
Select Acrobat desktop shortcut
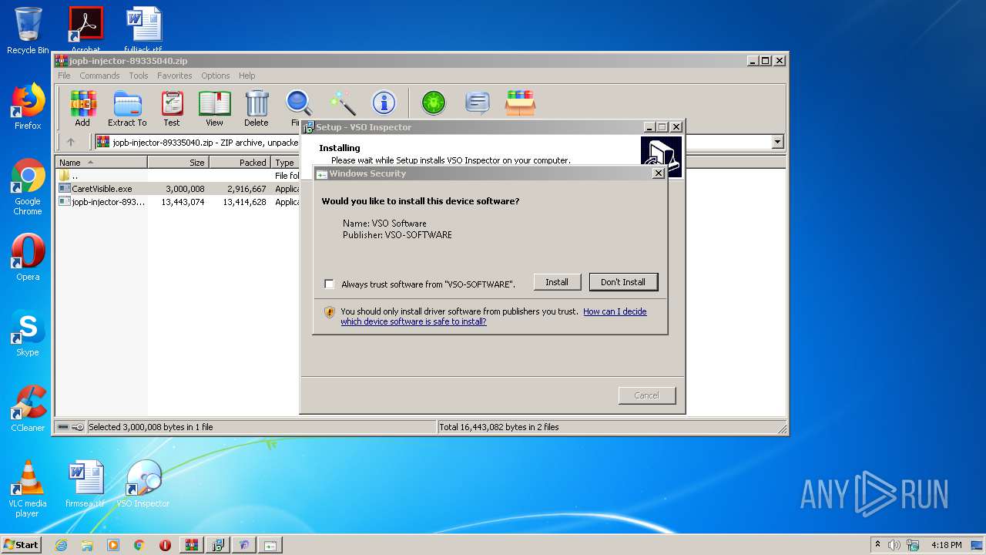coord(86,29)
